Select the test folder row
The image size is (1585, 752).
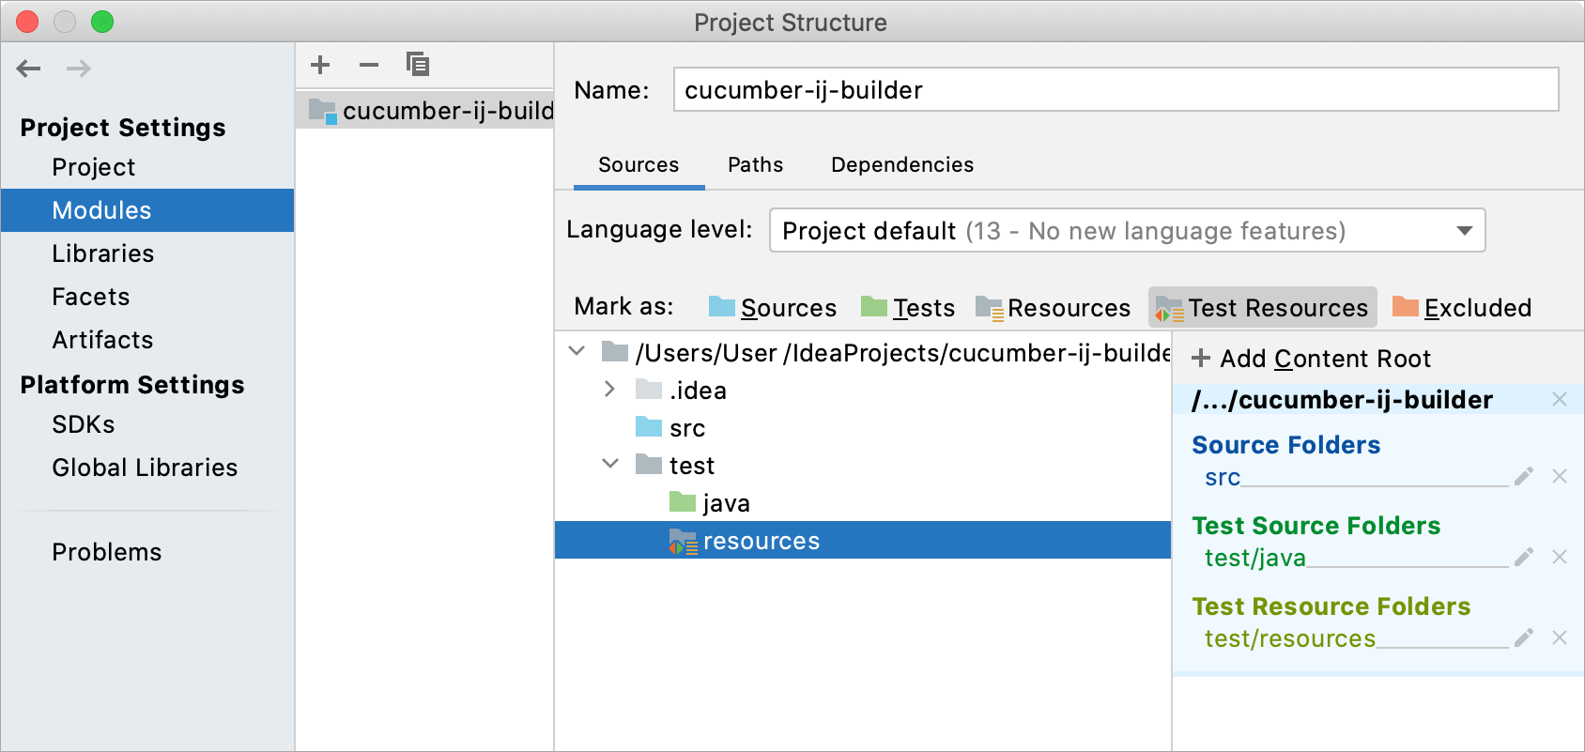(x=863, y=466)
